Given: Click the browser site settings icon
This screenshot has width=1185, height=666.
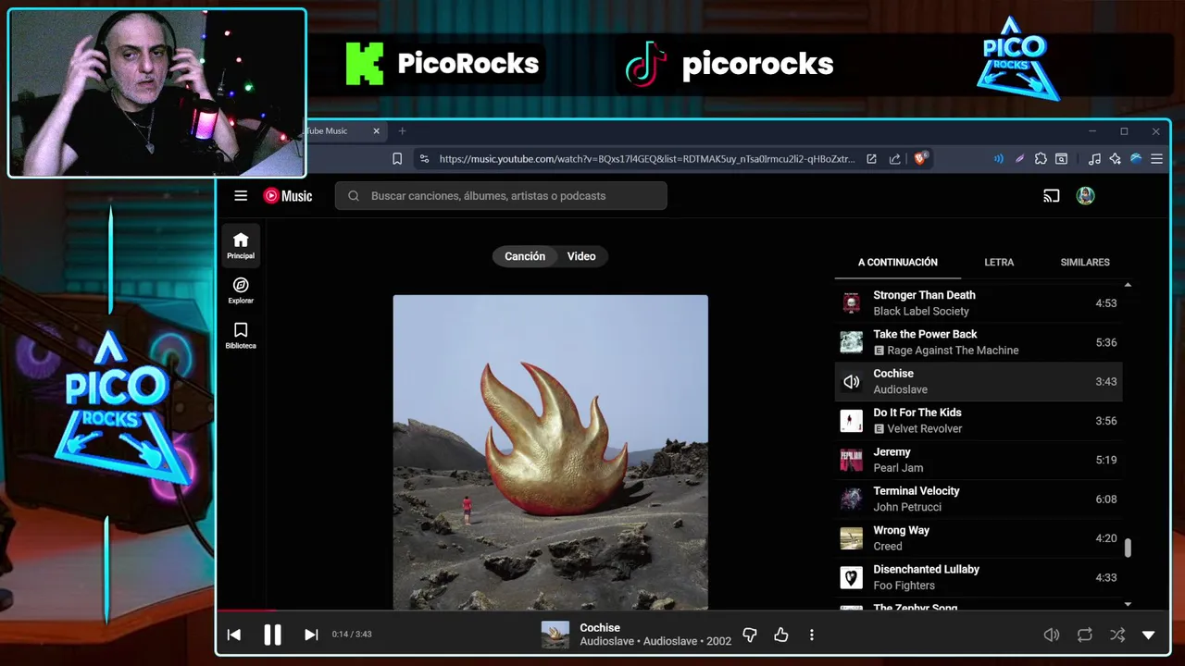Looking at the screenshot, I should point(423,159).
